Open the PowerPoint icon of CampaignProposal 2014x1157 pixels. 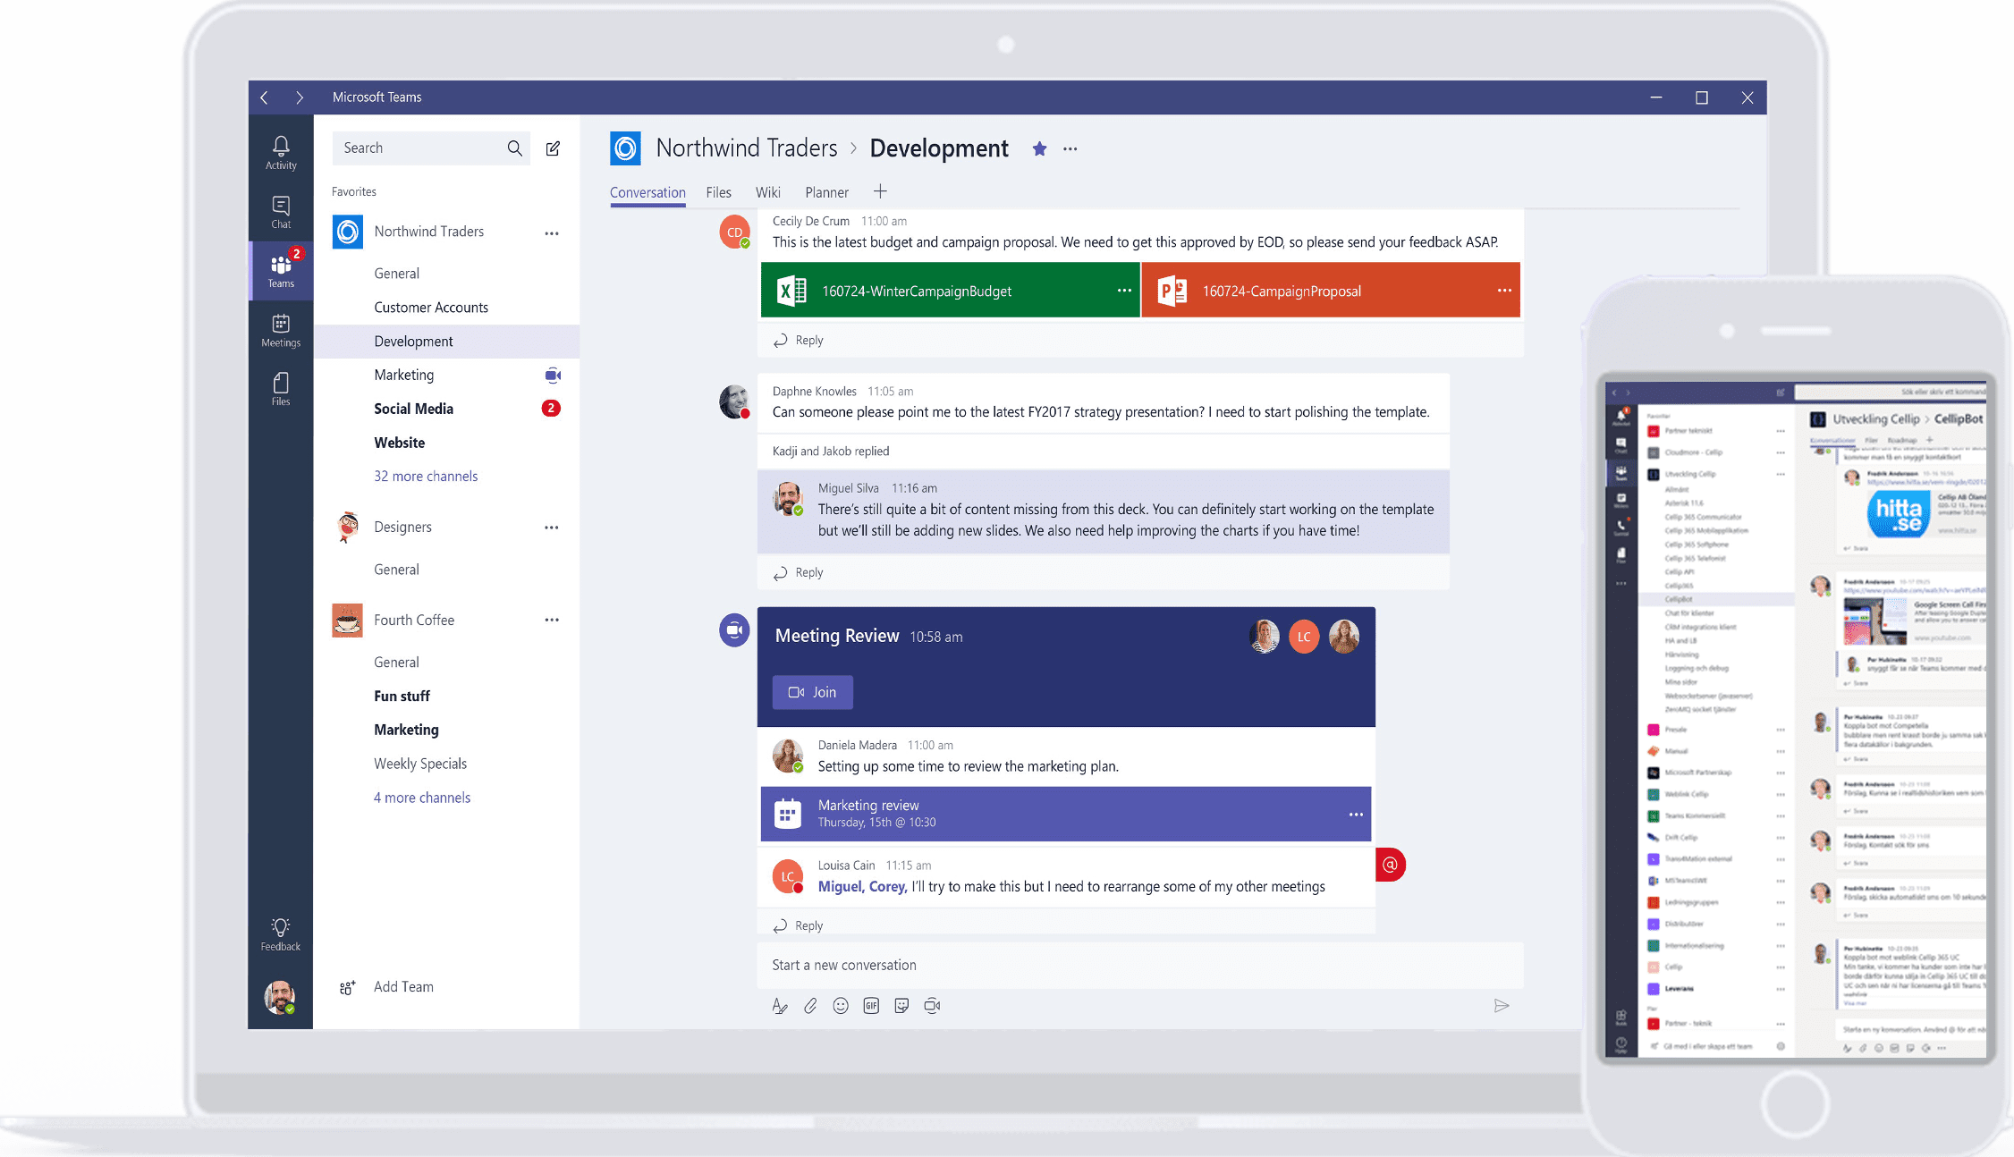coord(1172,291)
